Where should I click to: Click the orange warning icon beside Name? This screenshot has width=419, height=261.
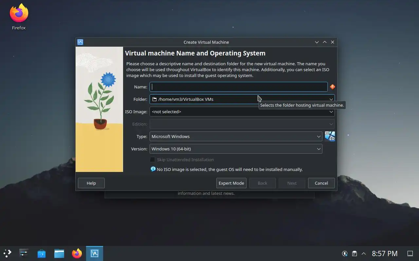[x=332, y=87]
